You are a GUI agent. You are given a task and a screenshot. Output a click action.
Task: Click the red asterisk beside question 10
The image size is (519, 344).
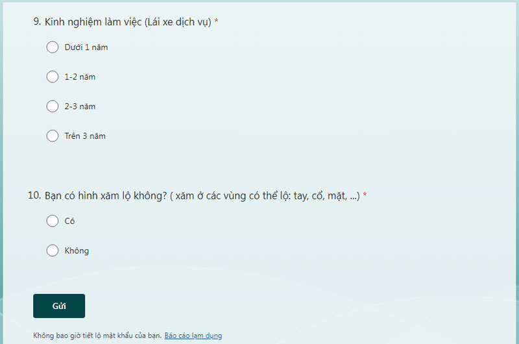pos(365,195)
